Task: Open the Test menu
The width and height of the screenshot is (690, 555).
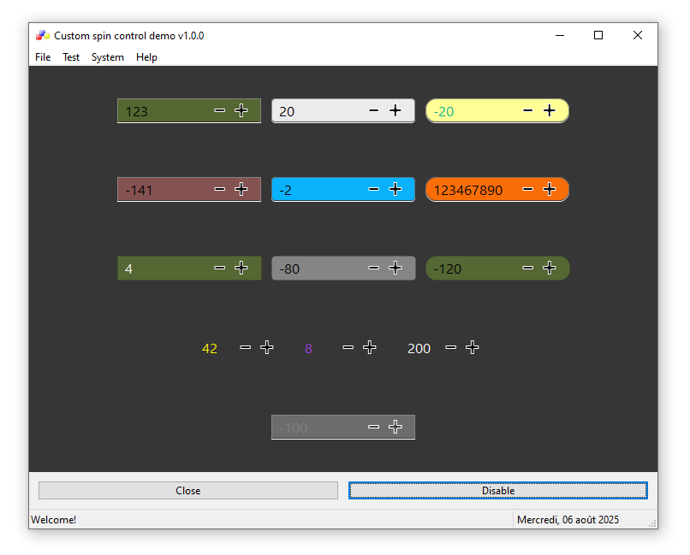Action: click(x=71, y=57)
